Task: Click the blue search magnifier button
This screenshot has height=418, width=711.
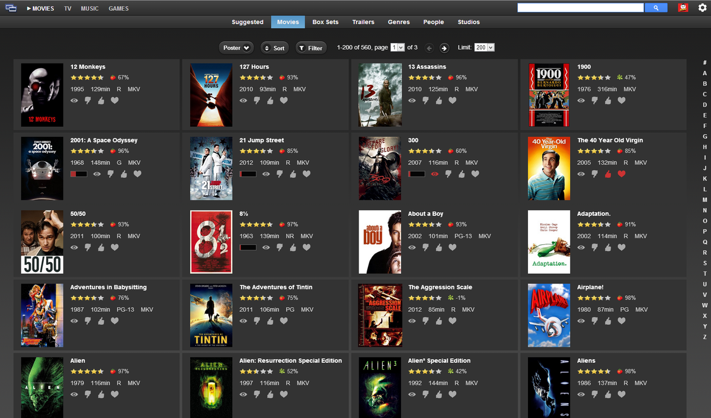Action: (x=655, y=7)
